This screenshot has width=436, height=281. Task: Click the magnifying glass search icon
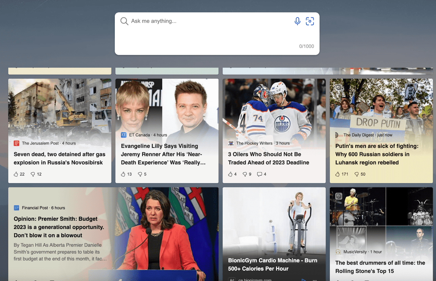pyautogui.click(x=124, y=21)
